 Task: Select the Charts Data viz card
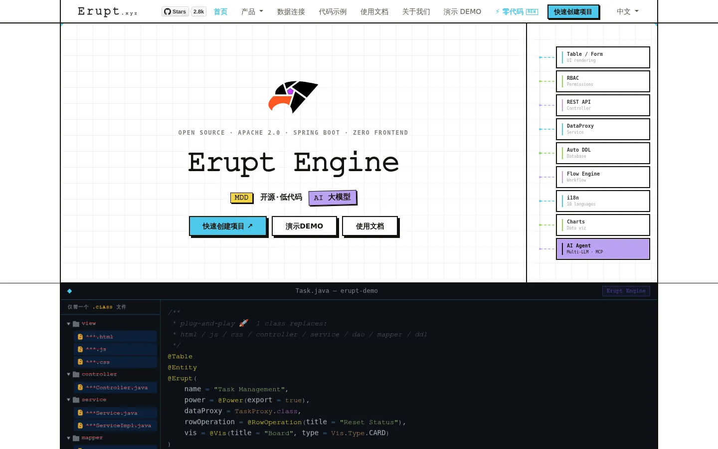603,225
